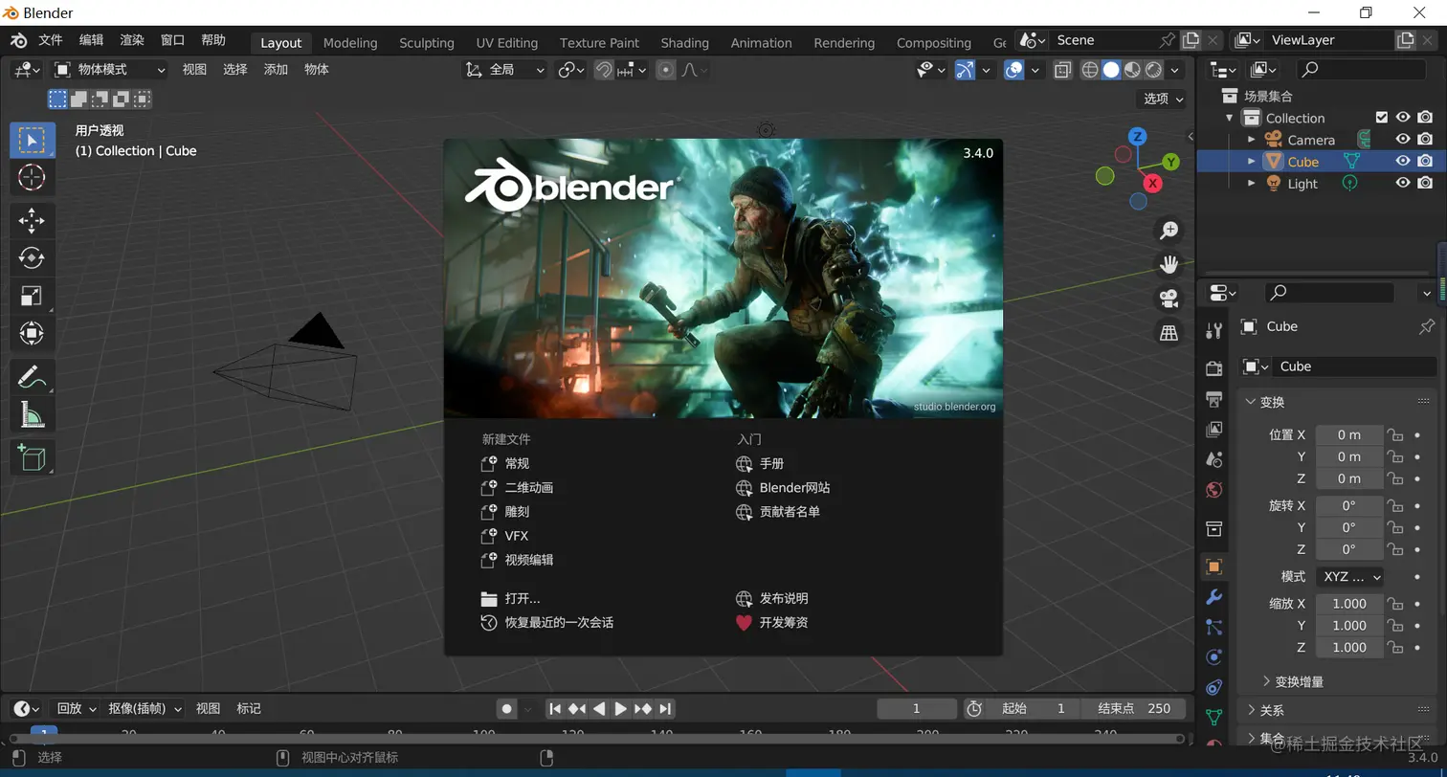Image resolution: width=1447 pixels, height=777 pixels.
Task: Activate the Transform tool
Action: pyautogui.click(x=32, y=333)
